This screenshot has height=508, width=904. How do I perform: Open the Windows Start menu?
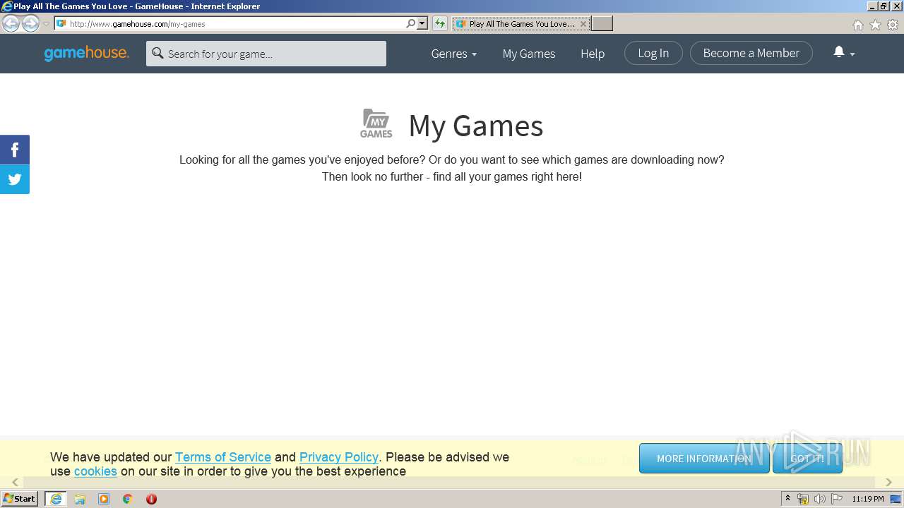tap(20, 499)
